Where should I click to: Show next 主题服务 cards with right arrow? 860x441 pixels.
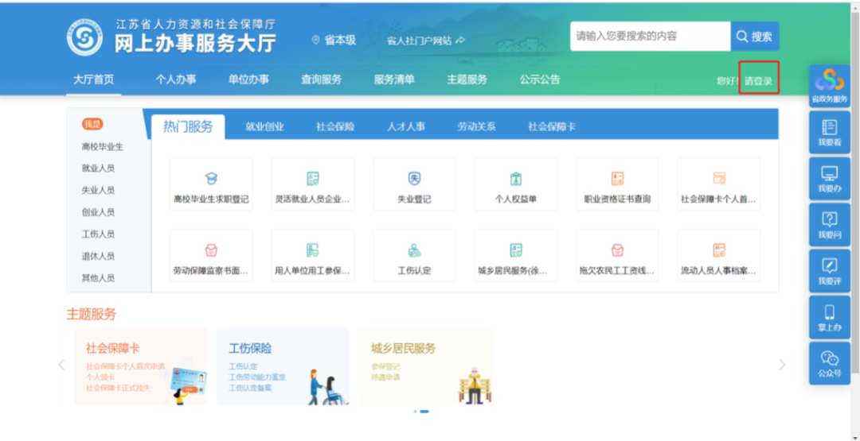point(782,365)
